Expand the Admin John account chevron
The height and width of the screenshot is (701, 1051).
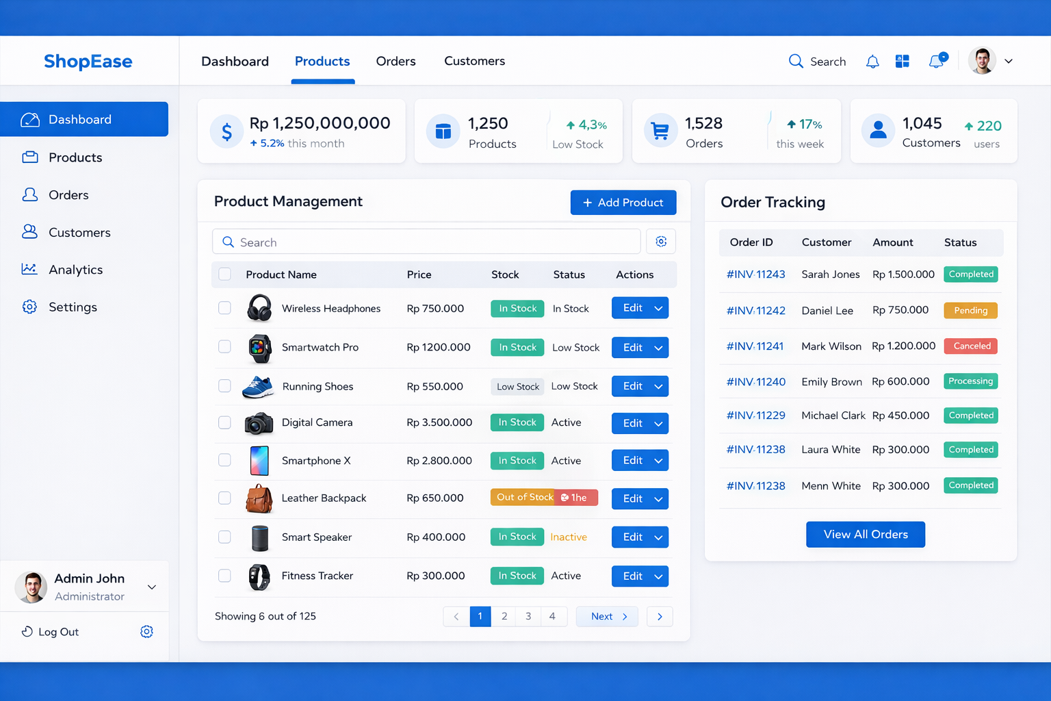(x=152, y=587)
